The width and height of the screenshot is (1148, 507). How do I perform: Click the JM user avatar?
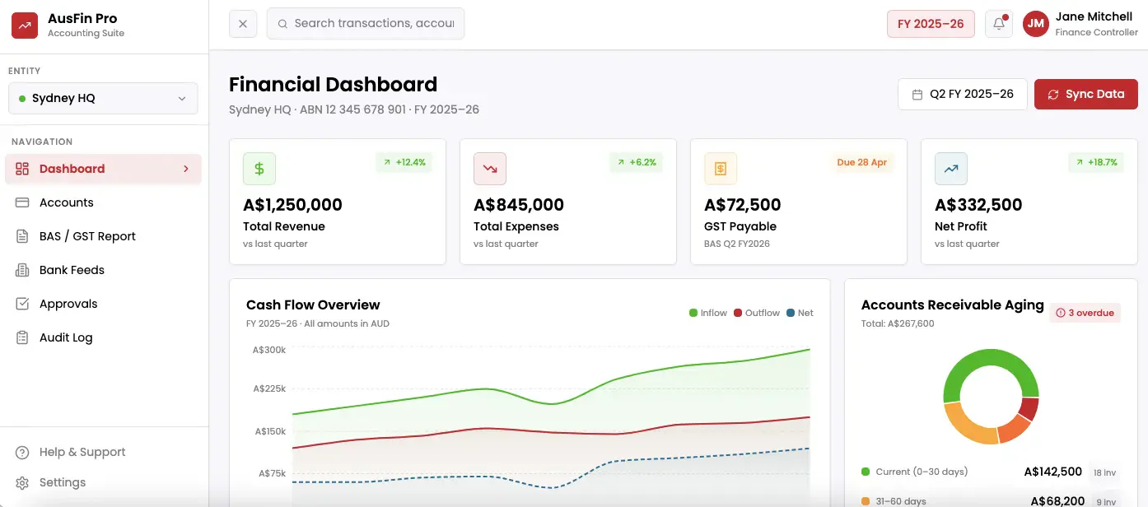pos(1036,24)
